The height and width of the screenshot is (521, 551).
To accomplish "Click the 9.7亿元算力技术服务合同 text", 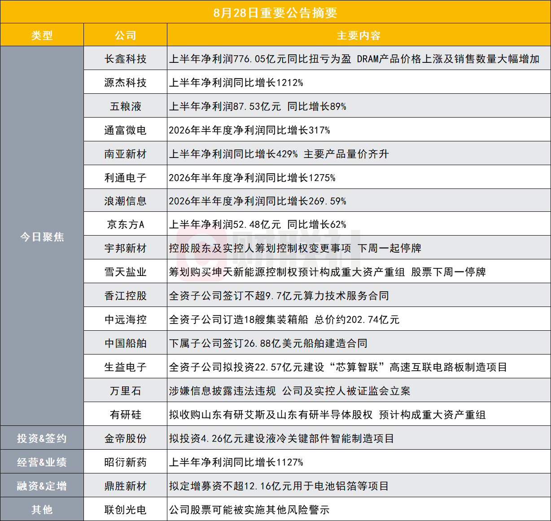I will pos(279,296).
